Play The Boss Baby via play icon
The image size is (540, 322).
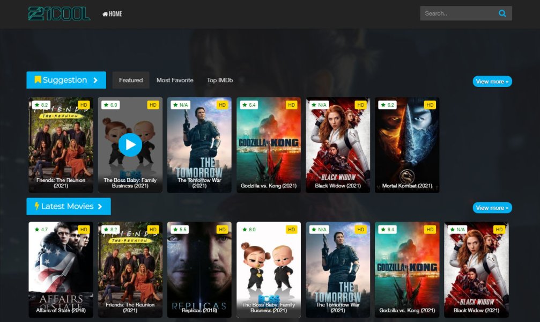pos(130,145)
